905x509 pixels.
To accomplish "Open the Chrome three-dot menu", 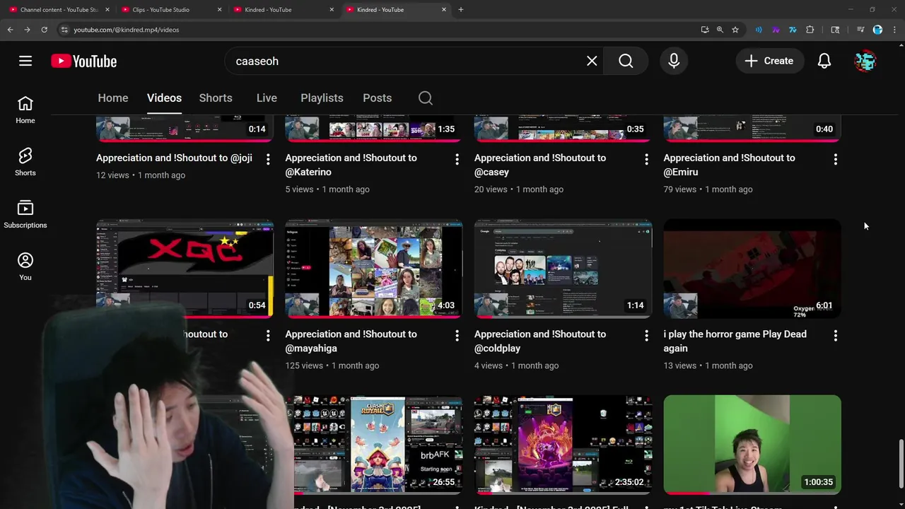I will coord(894,30).
